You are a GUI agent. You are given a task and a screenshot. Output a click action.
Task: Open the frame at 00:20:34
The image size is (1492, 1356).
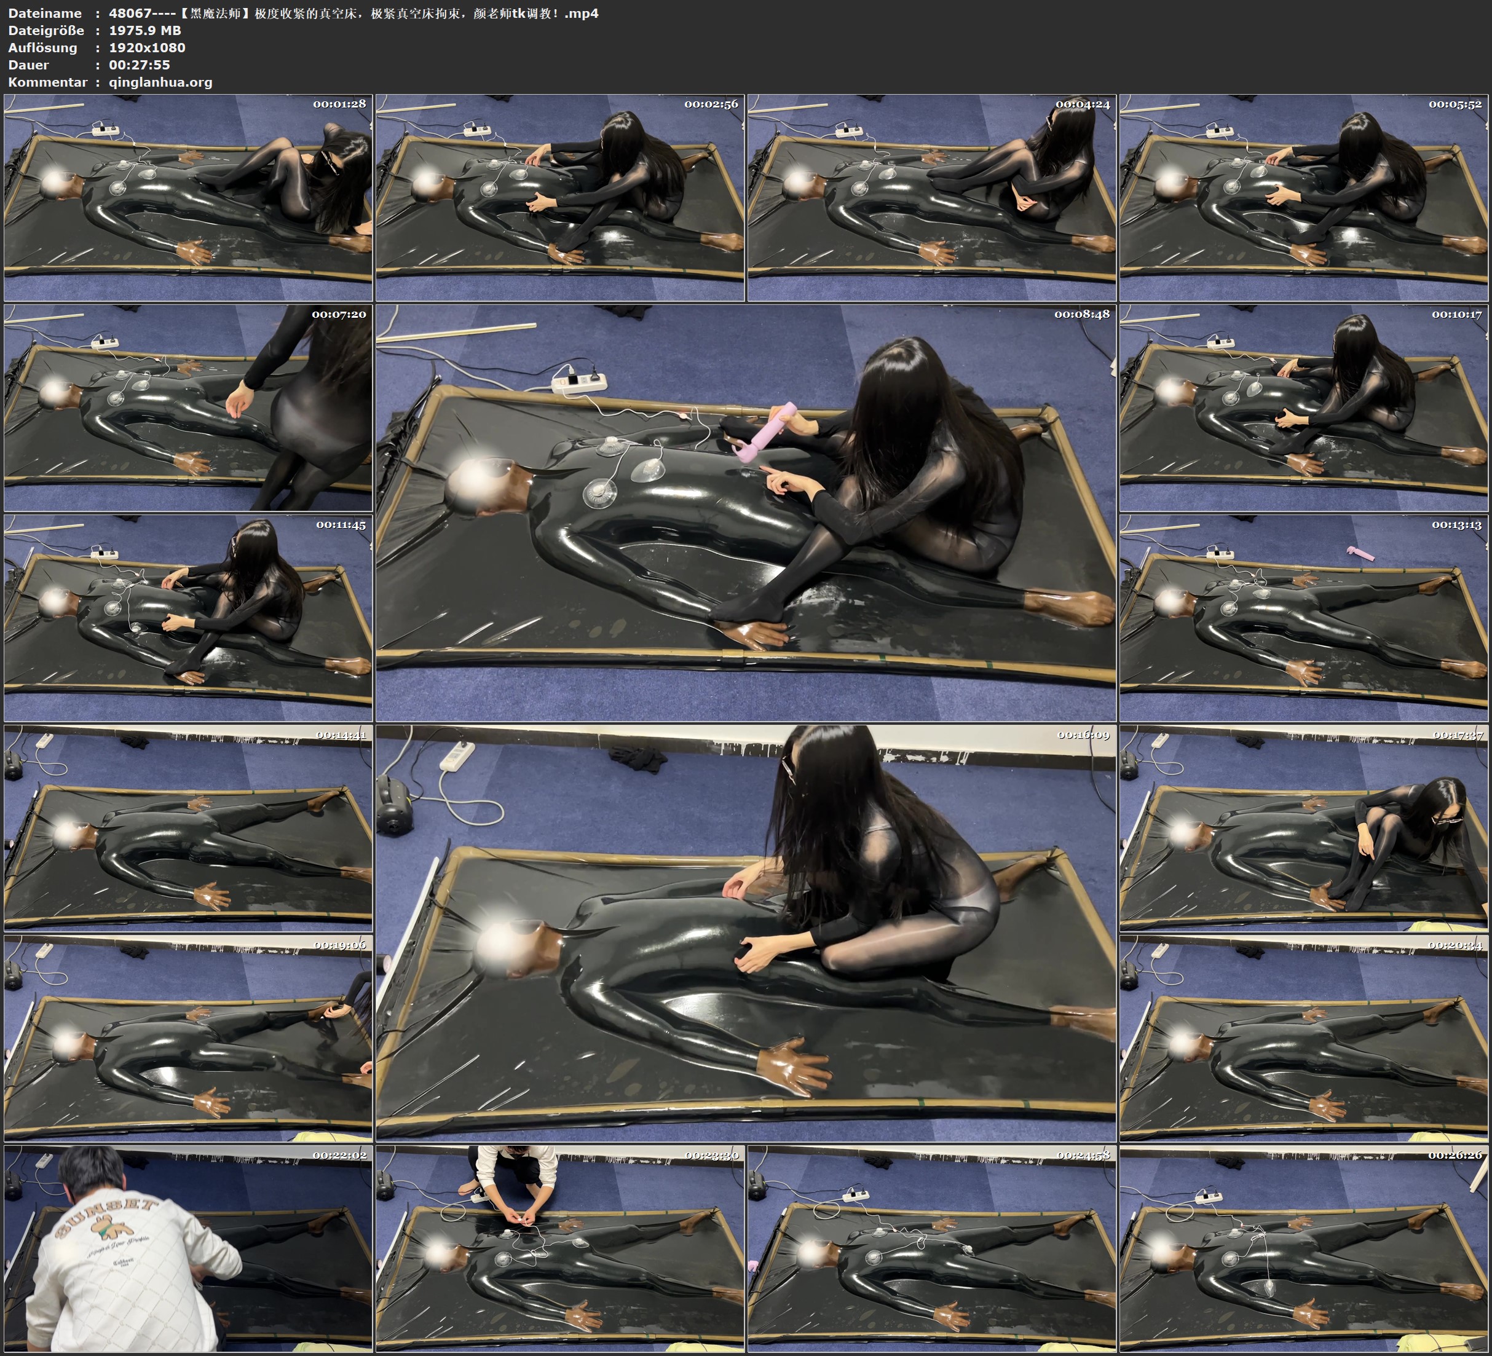[1303, 1038]
